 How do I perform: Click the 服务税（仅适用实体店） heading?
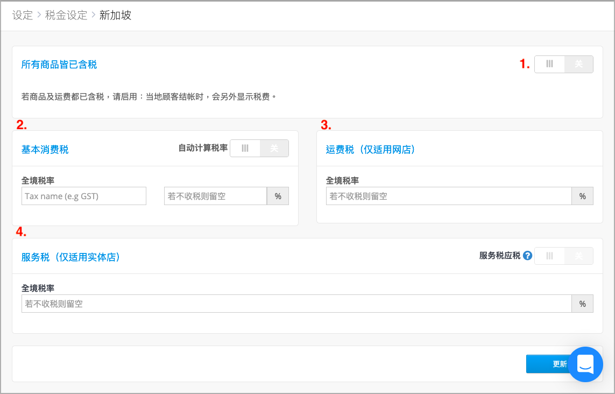click(70, 257)
